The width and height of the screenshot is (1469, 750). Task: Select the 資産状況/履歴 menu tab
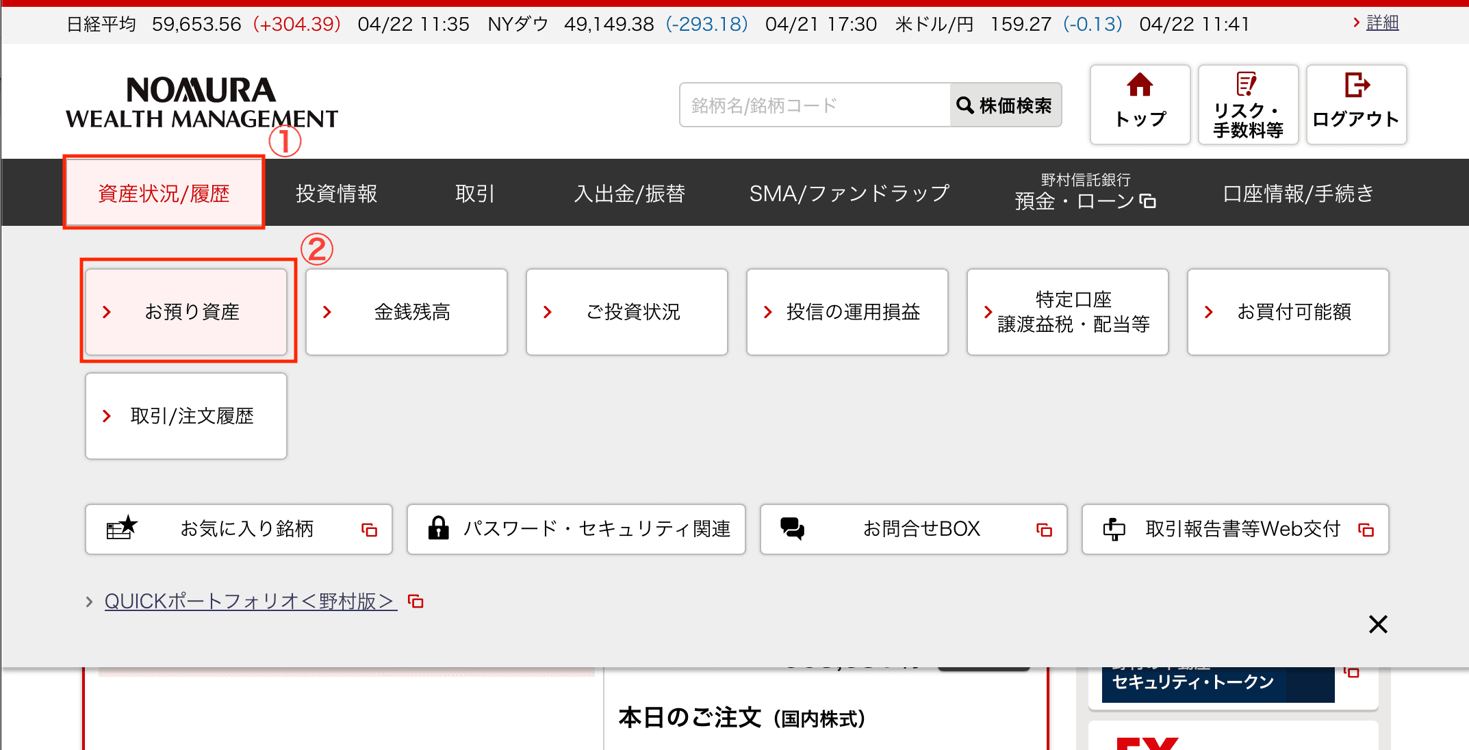coord(164,193)
